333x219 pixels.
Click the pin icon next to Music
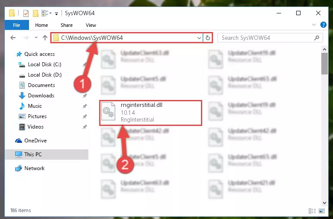(x=85, y=106)
